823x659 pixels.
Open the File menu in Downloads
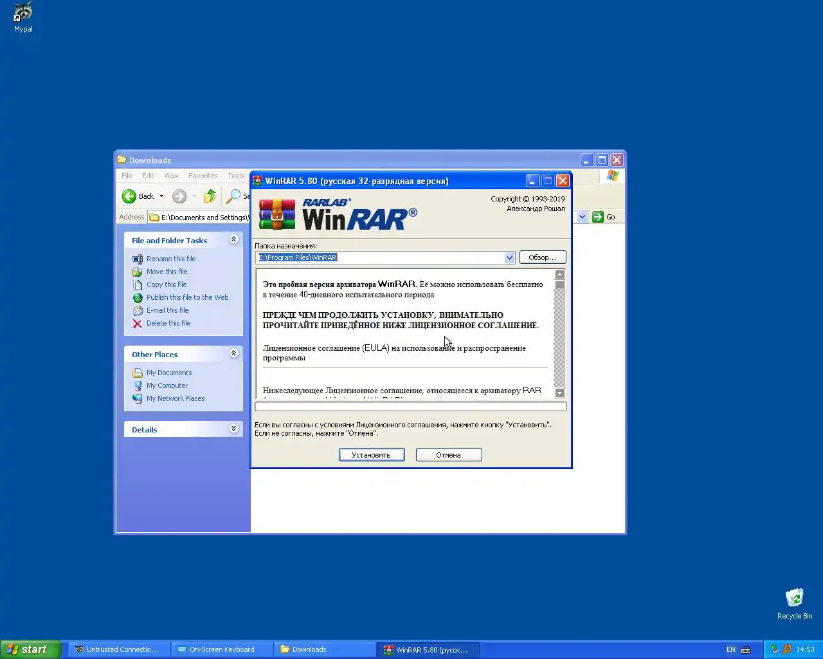coord(127,176)
